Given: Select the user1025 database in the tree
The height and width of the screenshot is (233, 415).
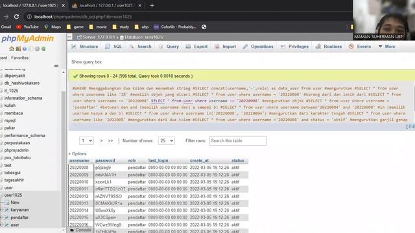Looking at the screenshot, I should pyautogui.click(x=13, y=195).
